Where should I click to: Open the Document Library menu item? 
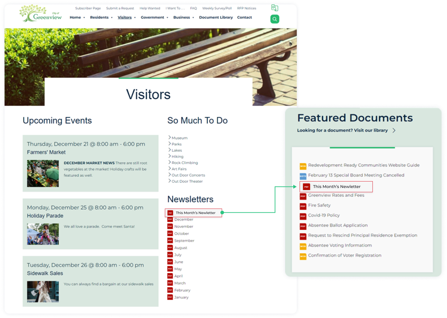[216, 17]
